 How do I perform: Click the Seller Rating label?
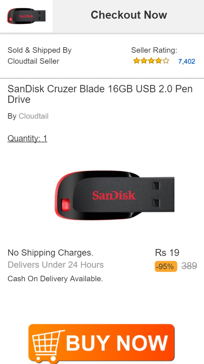tap(154, 50)
